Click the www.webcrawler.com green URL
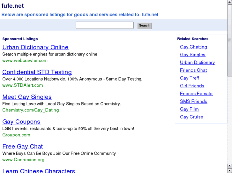Viewport: 232px width, 173px height. (x=25, y=60)
